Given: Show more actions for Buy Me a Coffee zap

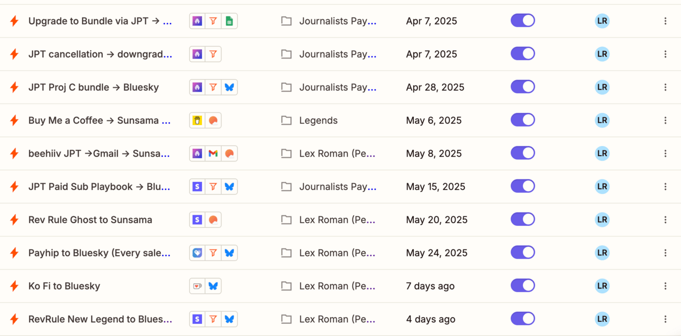Looking at the screenshot, I should pyautogui.click(x=665, y=121).
